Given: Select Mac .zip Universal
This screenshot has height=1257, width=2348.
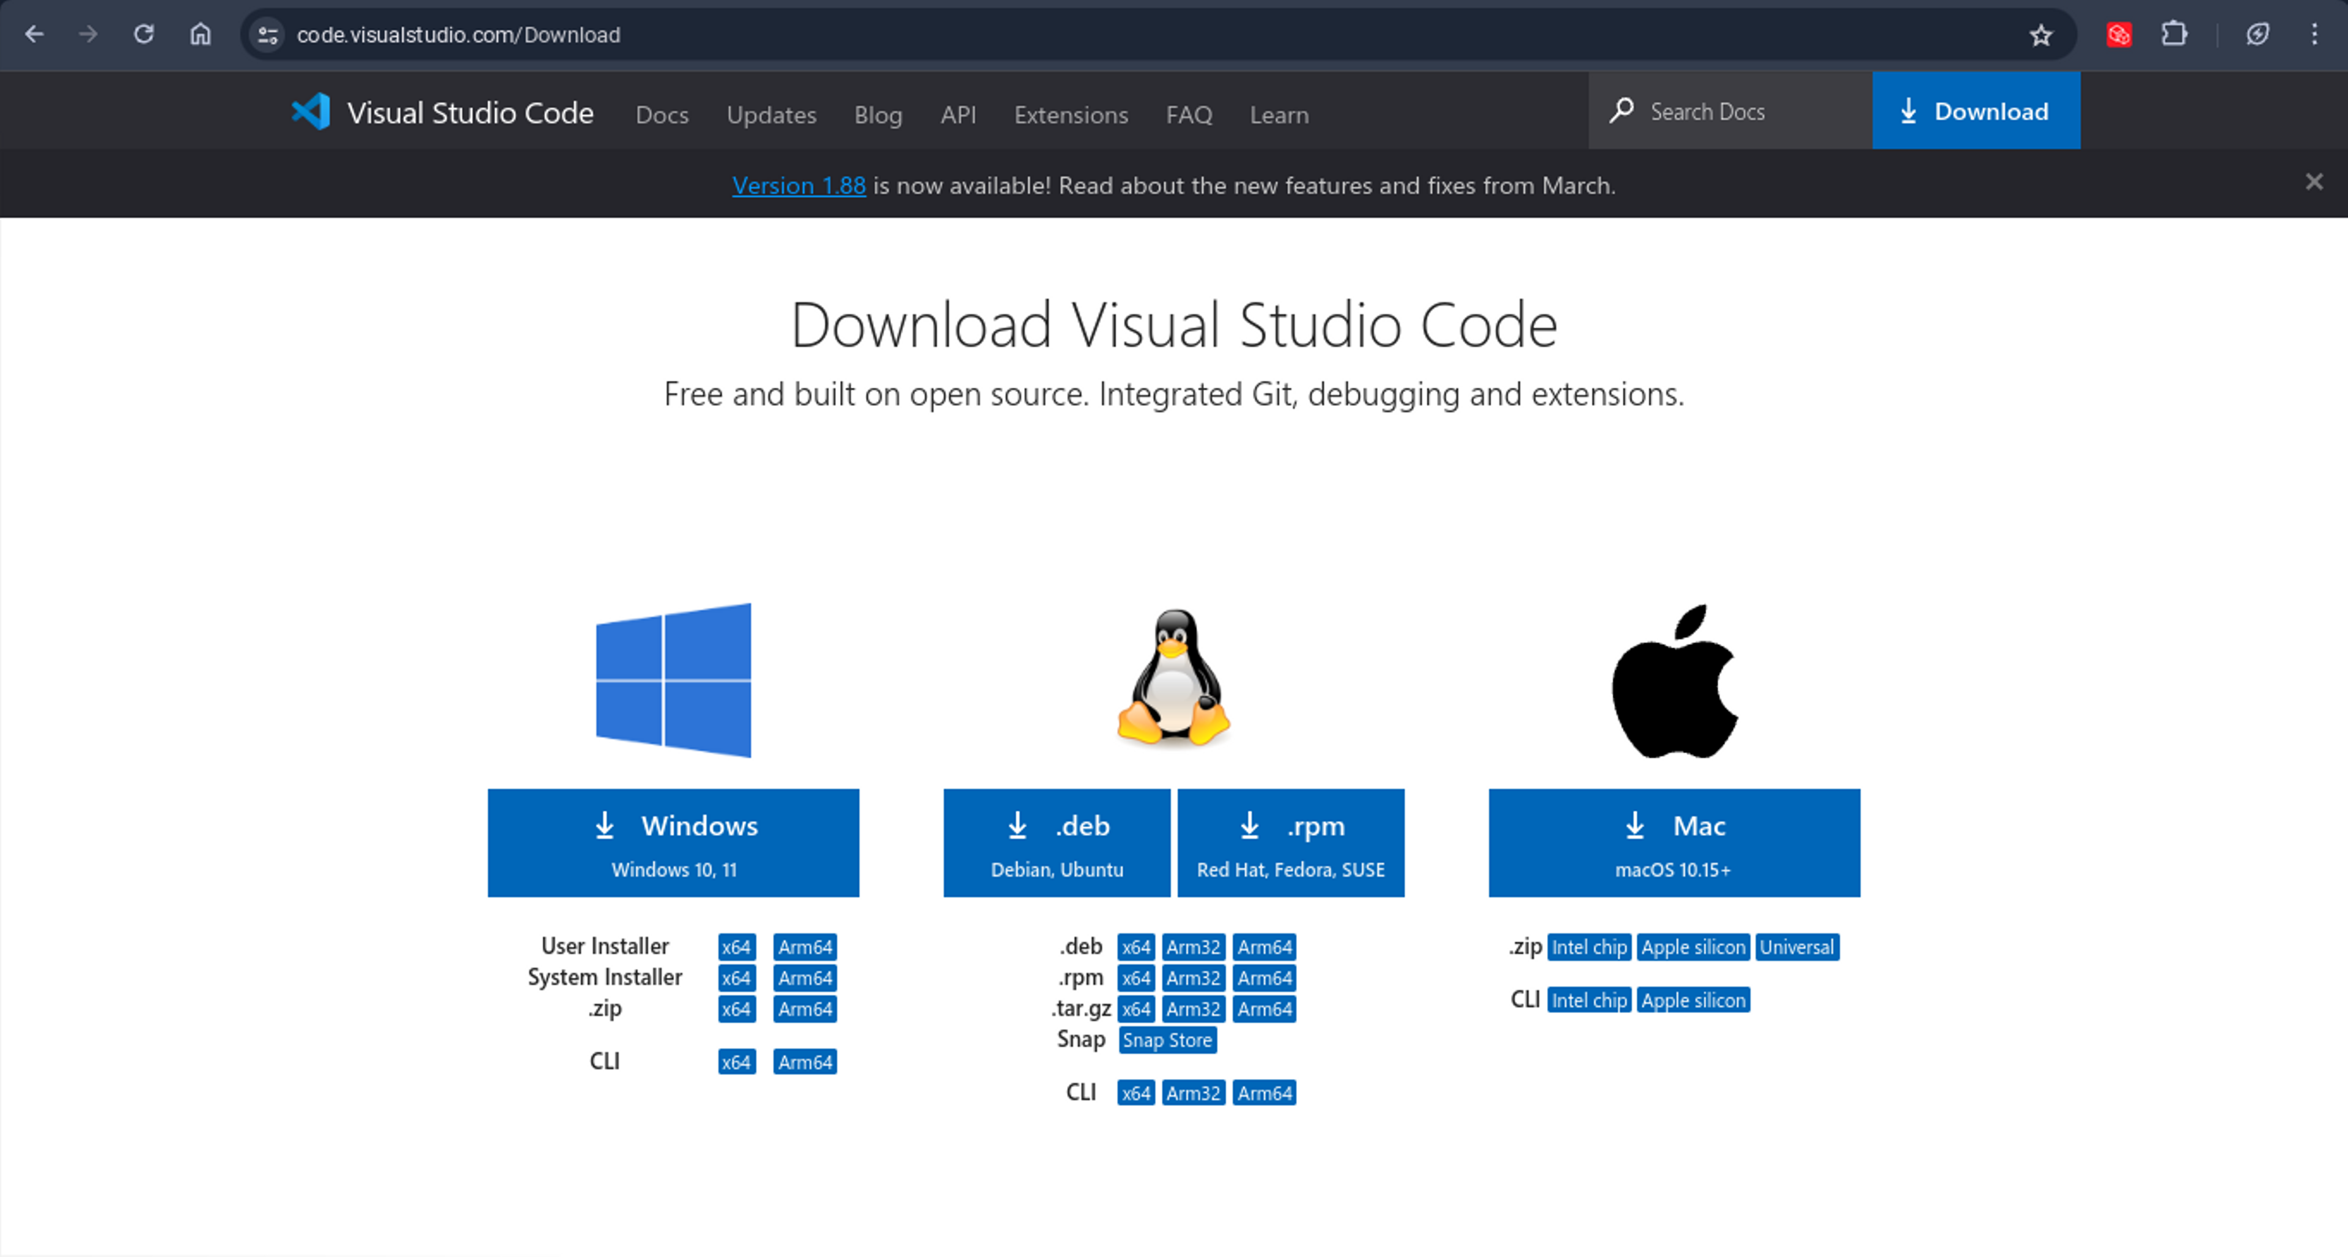Looking at the screenshot, I should pyautogui.click(x=1796, y=947).
